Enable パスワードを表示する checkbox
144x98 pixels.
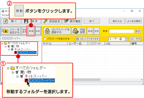[45, 39]
